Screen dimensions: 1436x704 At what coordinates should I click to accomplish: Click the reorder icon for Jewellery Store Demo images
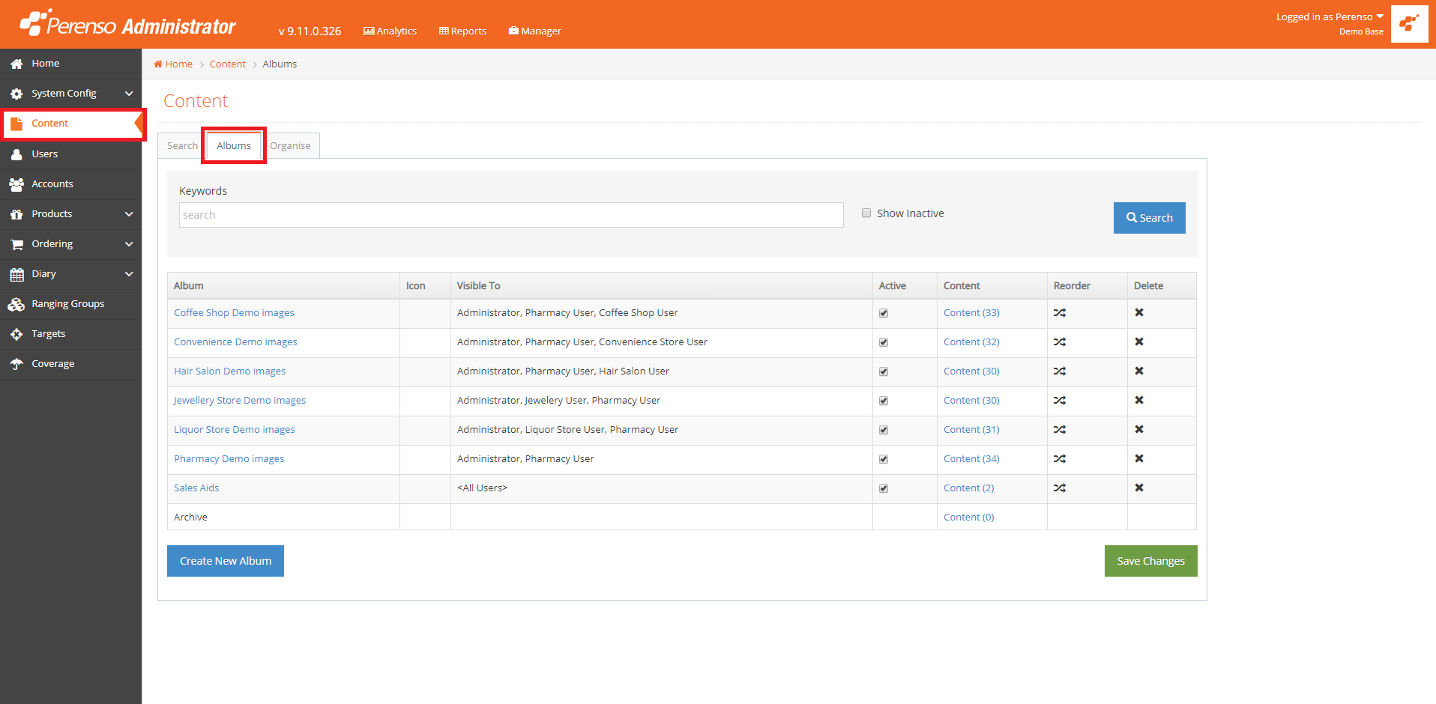[1059, 401]
